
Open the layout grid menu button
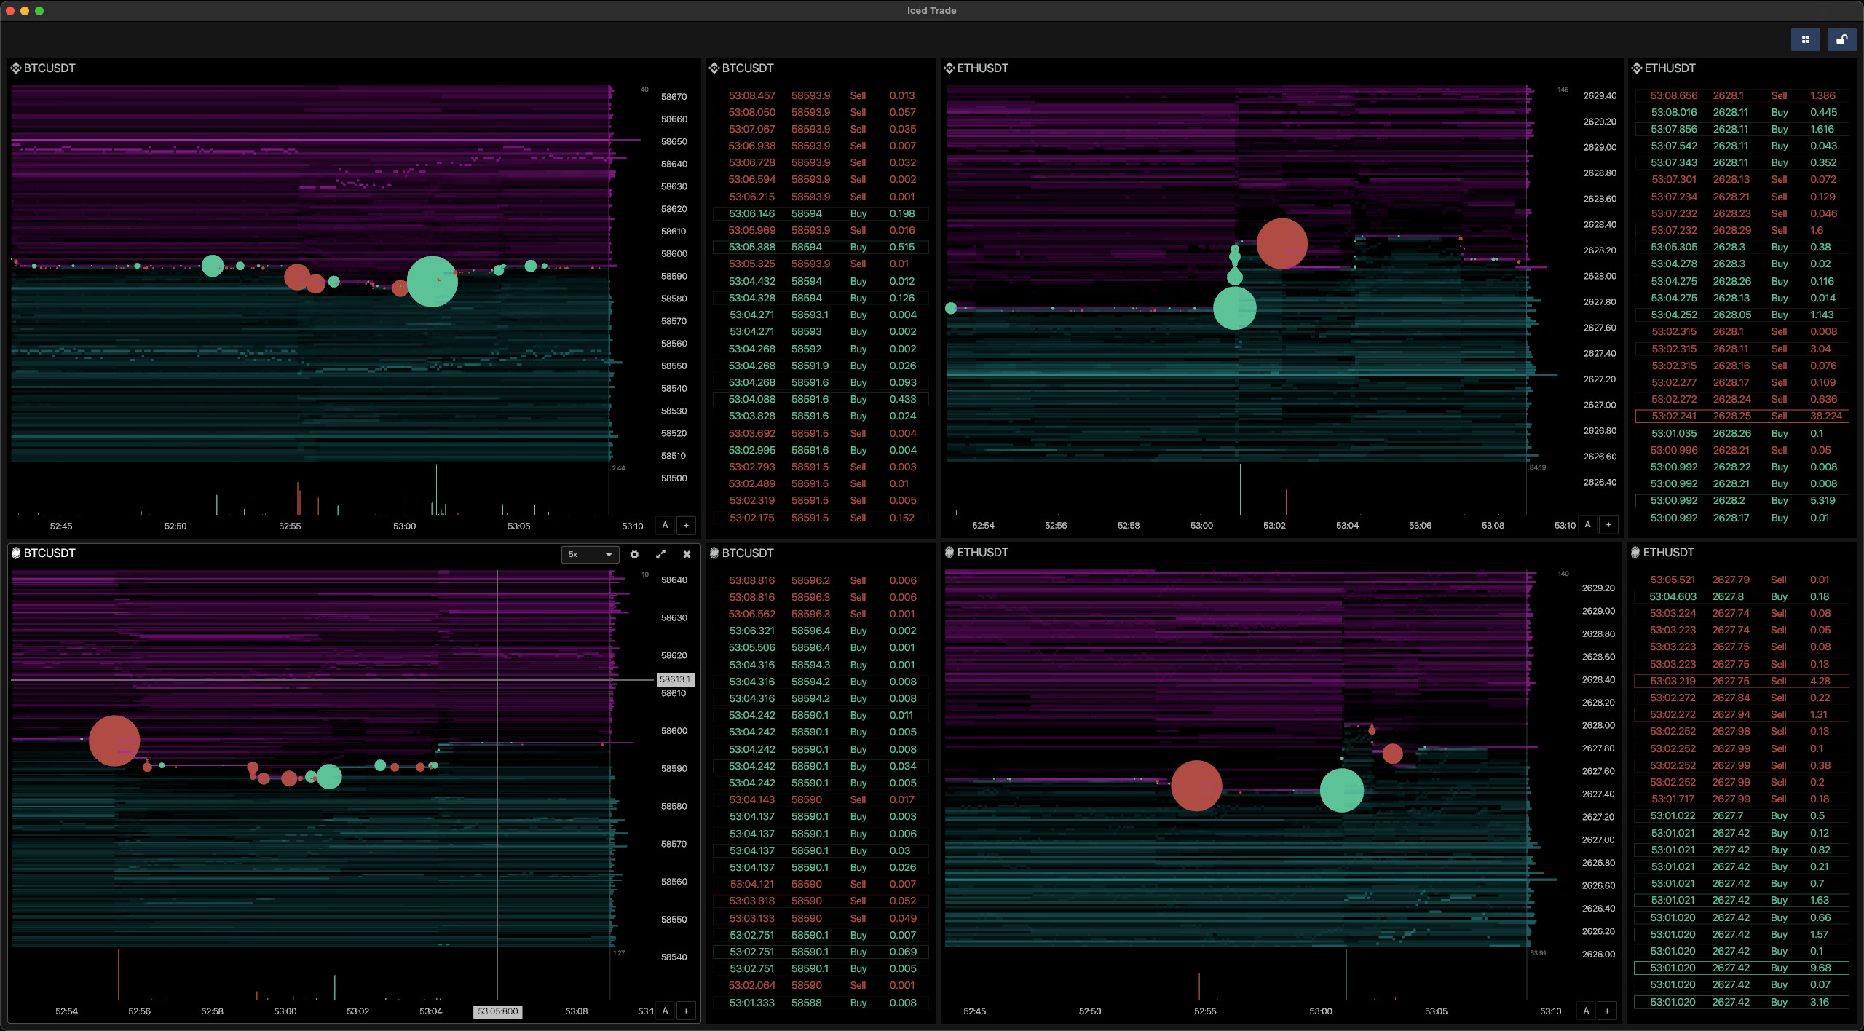coord(1805,40)
